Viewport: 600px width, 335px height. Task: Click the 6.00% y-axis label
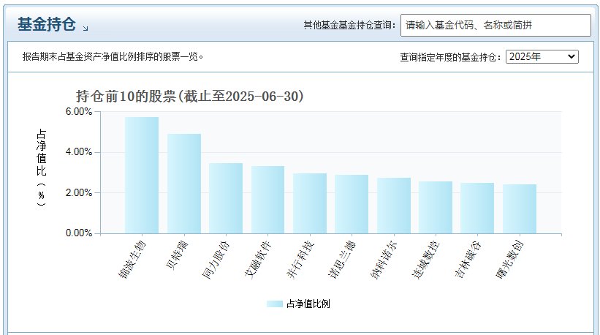[79, 111]
